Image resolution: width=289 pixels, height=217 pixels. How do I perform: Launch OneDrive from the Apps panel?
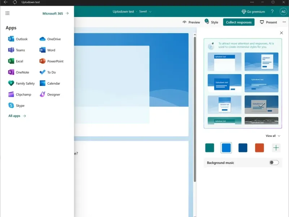[x=50, y=39]
